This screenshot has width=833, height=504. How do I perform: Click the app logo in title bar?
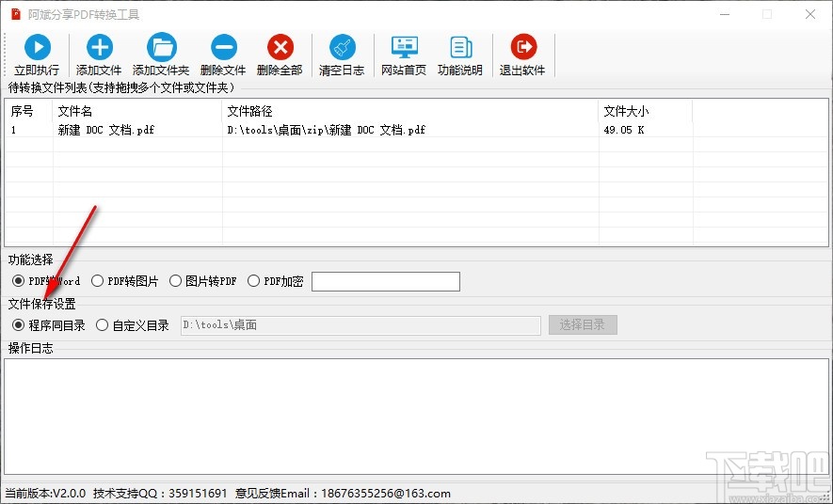click(15, 14)
